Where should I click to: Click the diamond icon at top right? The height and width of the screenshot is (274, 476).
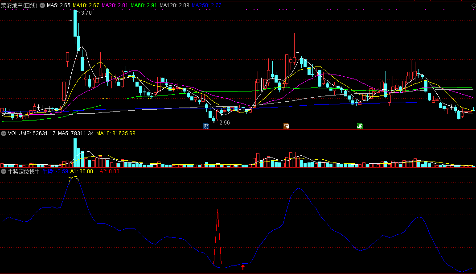473,5
